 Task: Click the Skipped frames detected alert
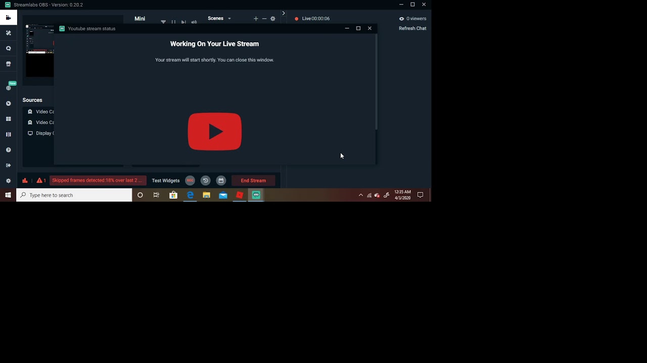[x=98, y=180]
